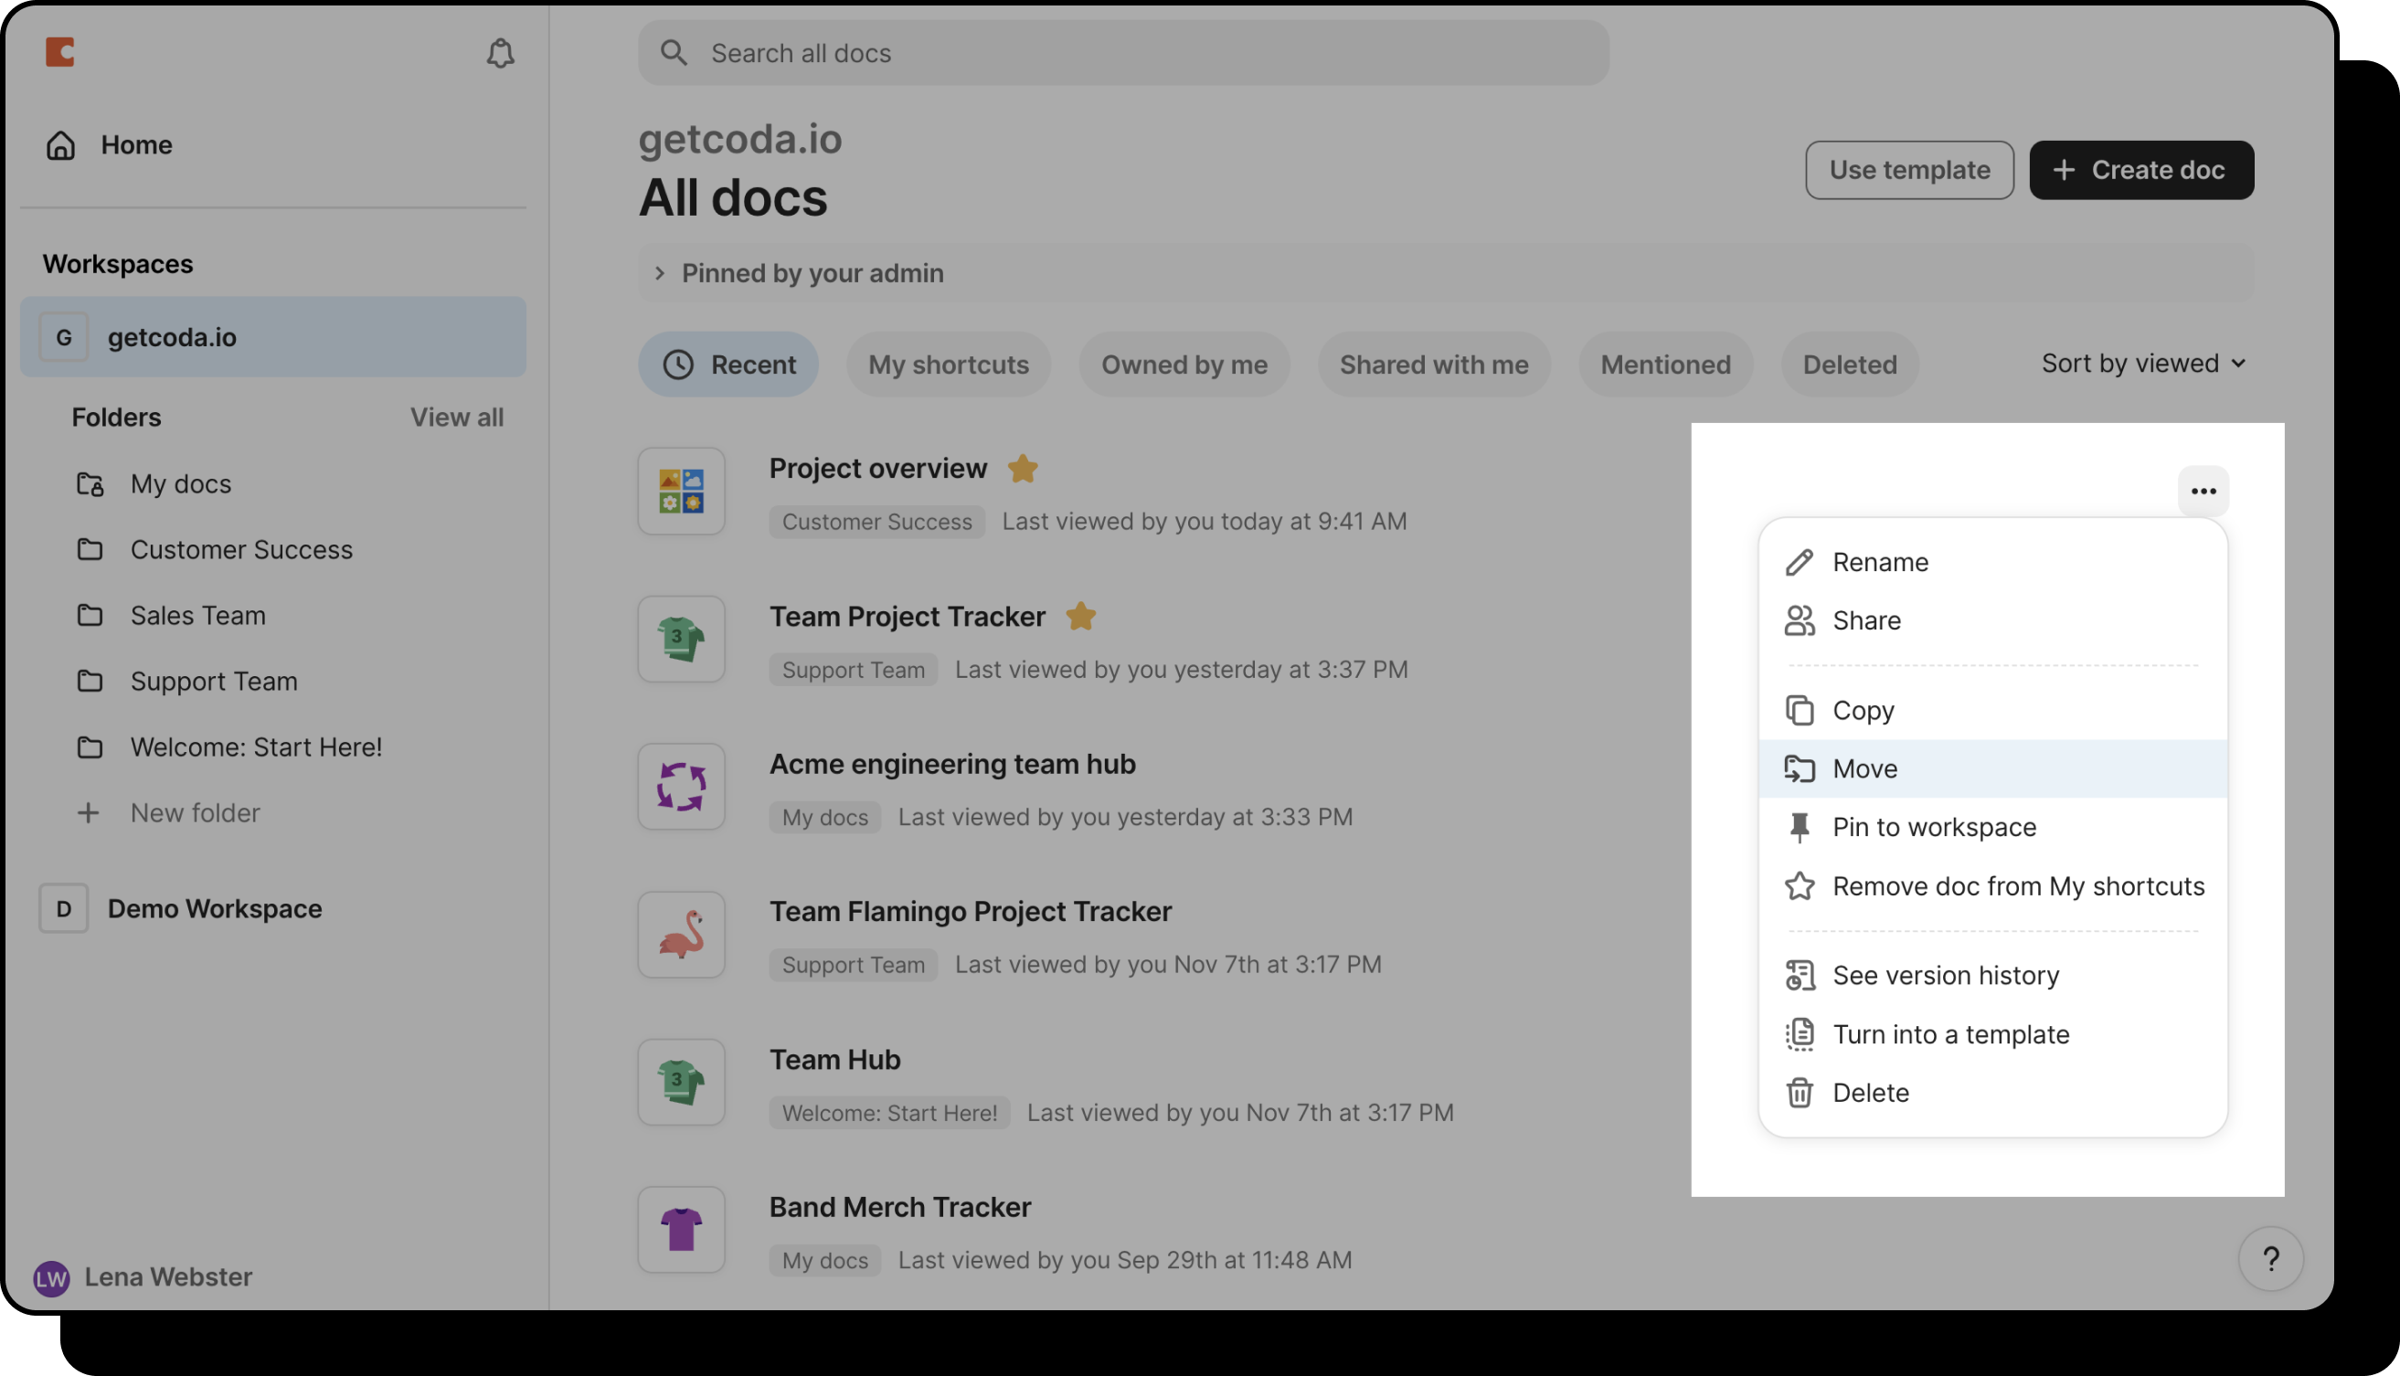Click the Project overview doc thumbnail
The image size is (2400, 1376).
(681, 492)
